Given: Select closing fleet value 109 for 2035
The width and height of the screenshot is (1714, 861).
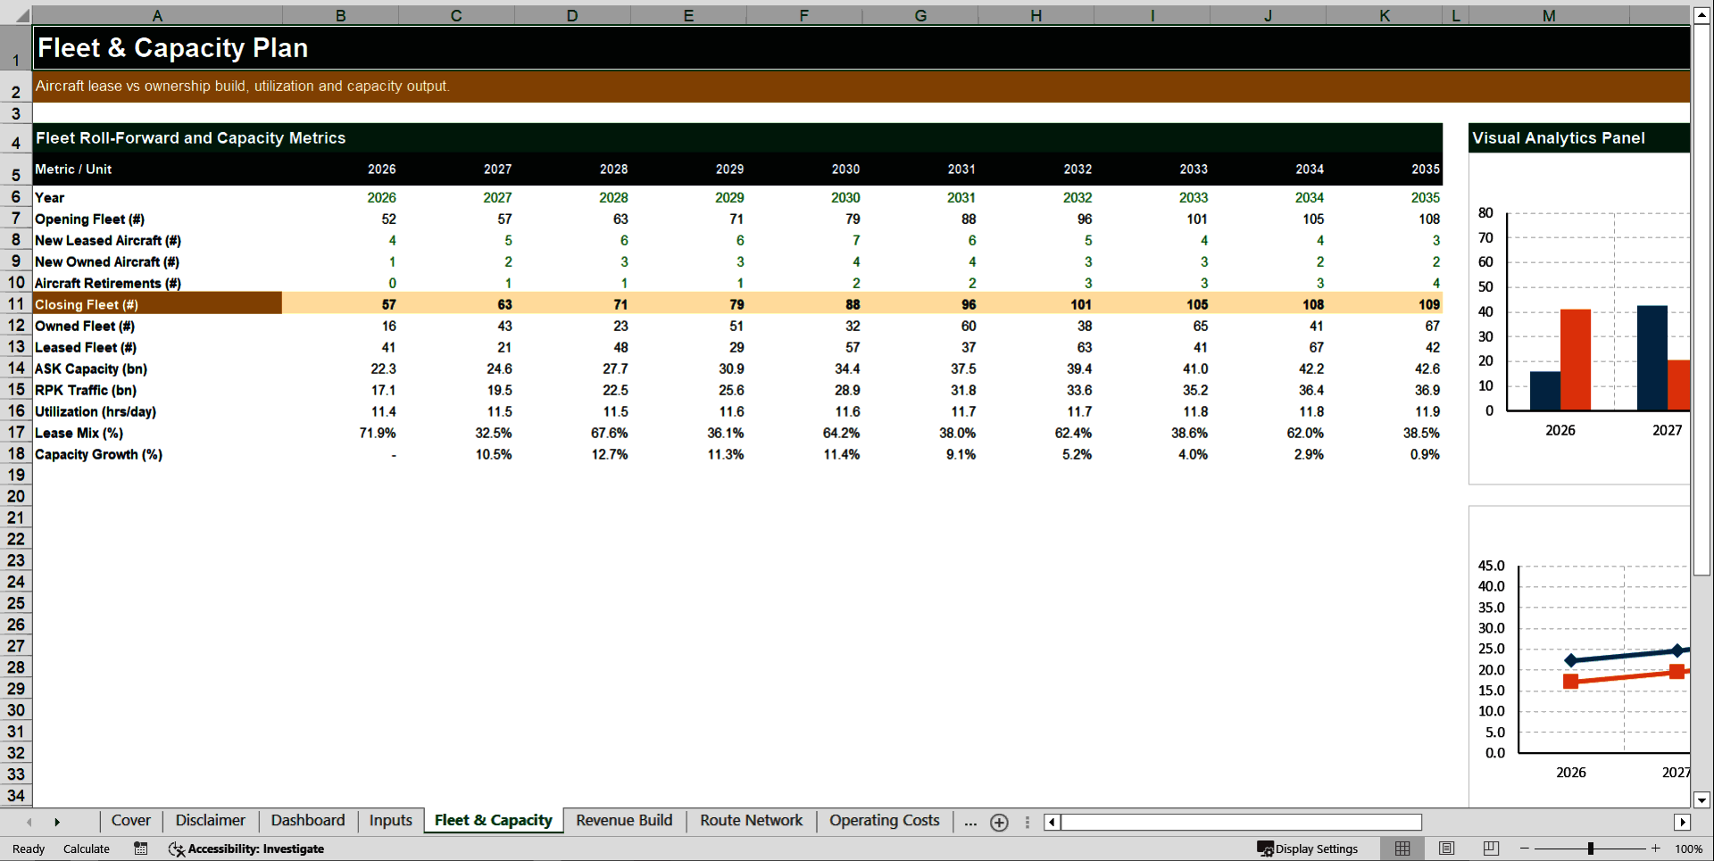Looking at the screenshot, I should [1385, 304].
